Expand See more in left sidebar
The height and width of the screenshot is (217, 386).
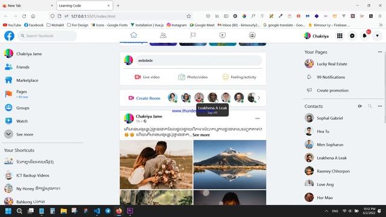click(x=25, y=134)
